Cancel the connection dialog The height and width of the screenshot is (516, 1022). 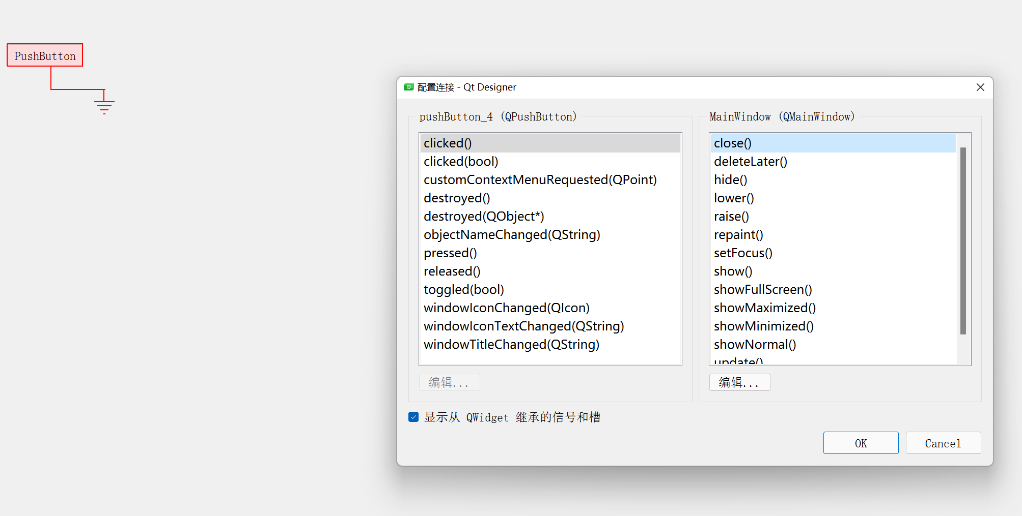coord(943,443)
